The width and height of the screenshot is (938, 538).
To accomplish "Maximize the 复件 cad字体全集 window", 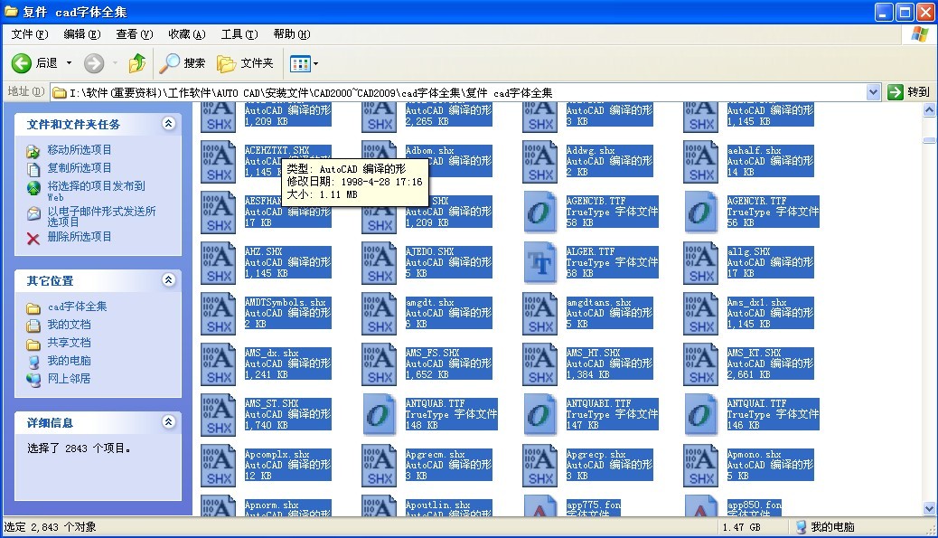I will (905, 12).
